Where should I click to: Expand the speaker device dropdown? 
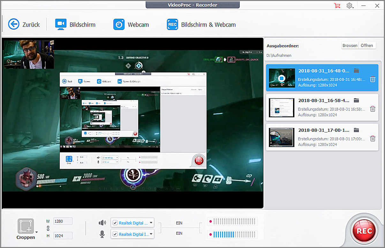tap(151, 223)
